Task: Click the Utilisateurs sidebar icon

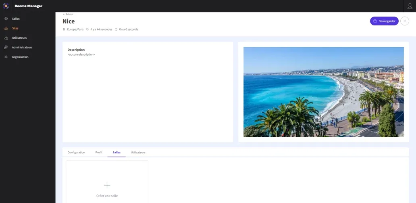Action: 6,38
